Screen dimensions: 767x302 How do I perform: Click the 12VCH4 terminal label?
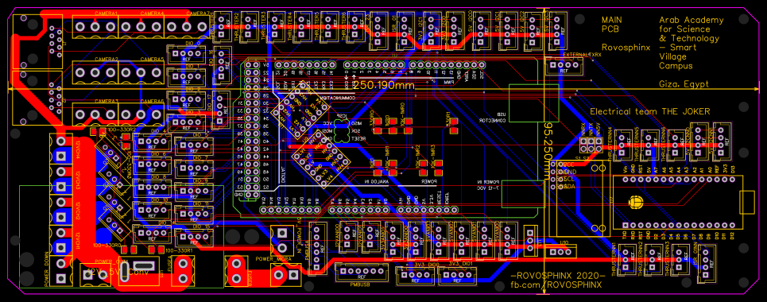pyautogui.click(x=77, y=149)
